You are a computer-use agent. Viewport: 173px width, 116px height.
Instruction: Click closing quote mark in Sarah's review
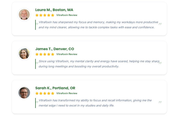click(160, 102)
